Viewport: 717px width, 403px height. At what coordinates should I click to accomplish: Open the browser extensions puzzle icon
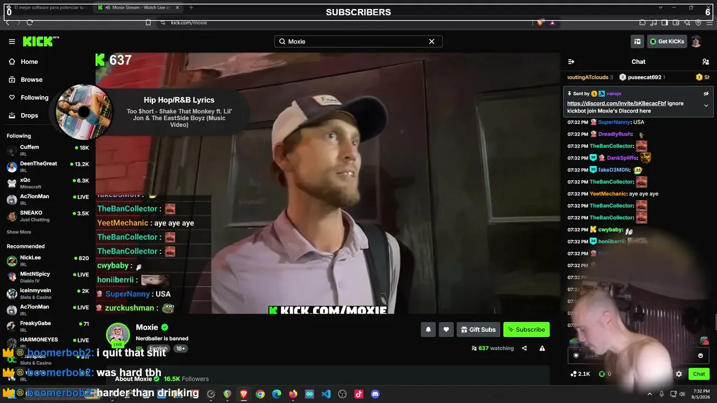(x=642, y=22)
